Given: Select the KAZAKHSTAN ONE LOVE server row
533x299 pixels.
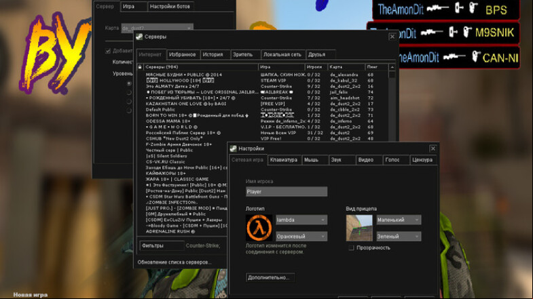Looking at the screenshot, I should (x=262, y=104).
